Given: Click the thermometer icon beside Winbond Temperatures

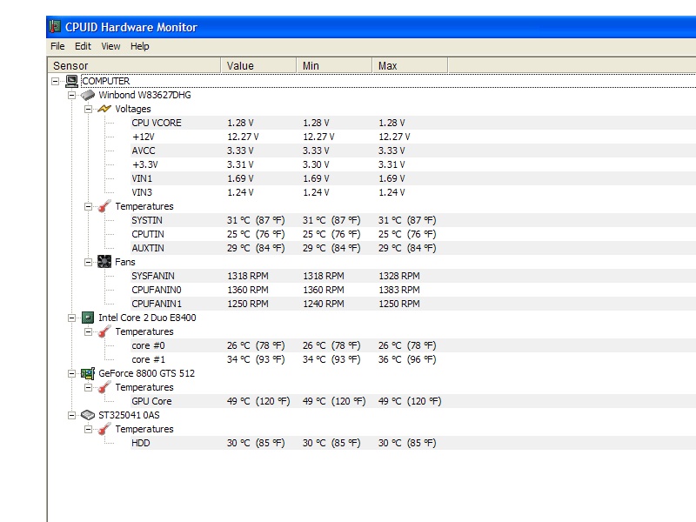Looking at the screenshot, I should 104,206.
